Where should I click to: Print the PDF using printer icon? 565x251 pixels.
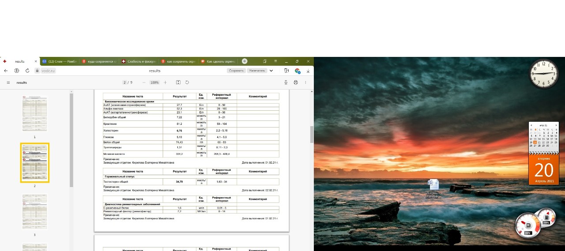(x=296, y=82)
